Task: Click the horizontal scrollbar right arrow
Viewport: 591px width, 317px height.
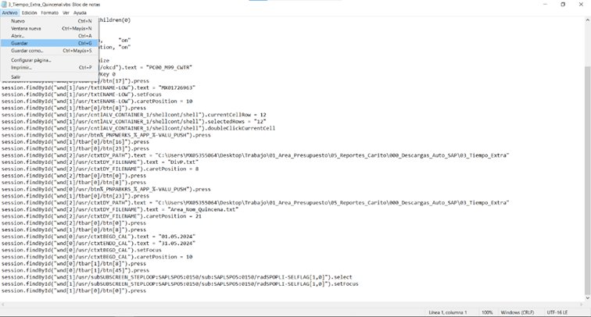Action: pyautogui.click(x=580, y=305)
